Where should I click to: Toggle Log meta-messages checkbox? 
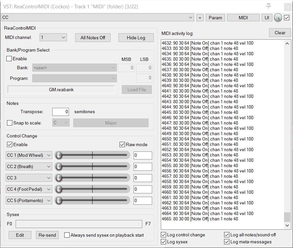[x=227, y=242]
